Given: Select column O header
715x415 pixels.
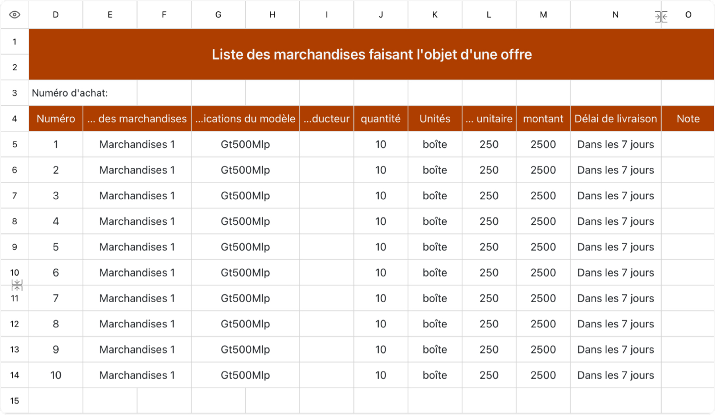Looking at the screenshot, I should coord(688,15).
